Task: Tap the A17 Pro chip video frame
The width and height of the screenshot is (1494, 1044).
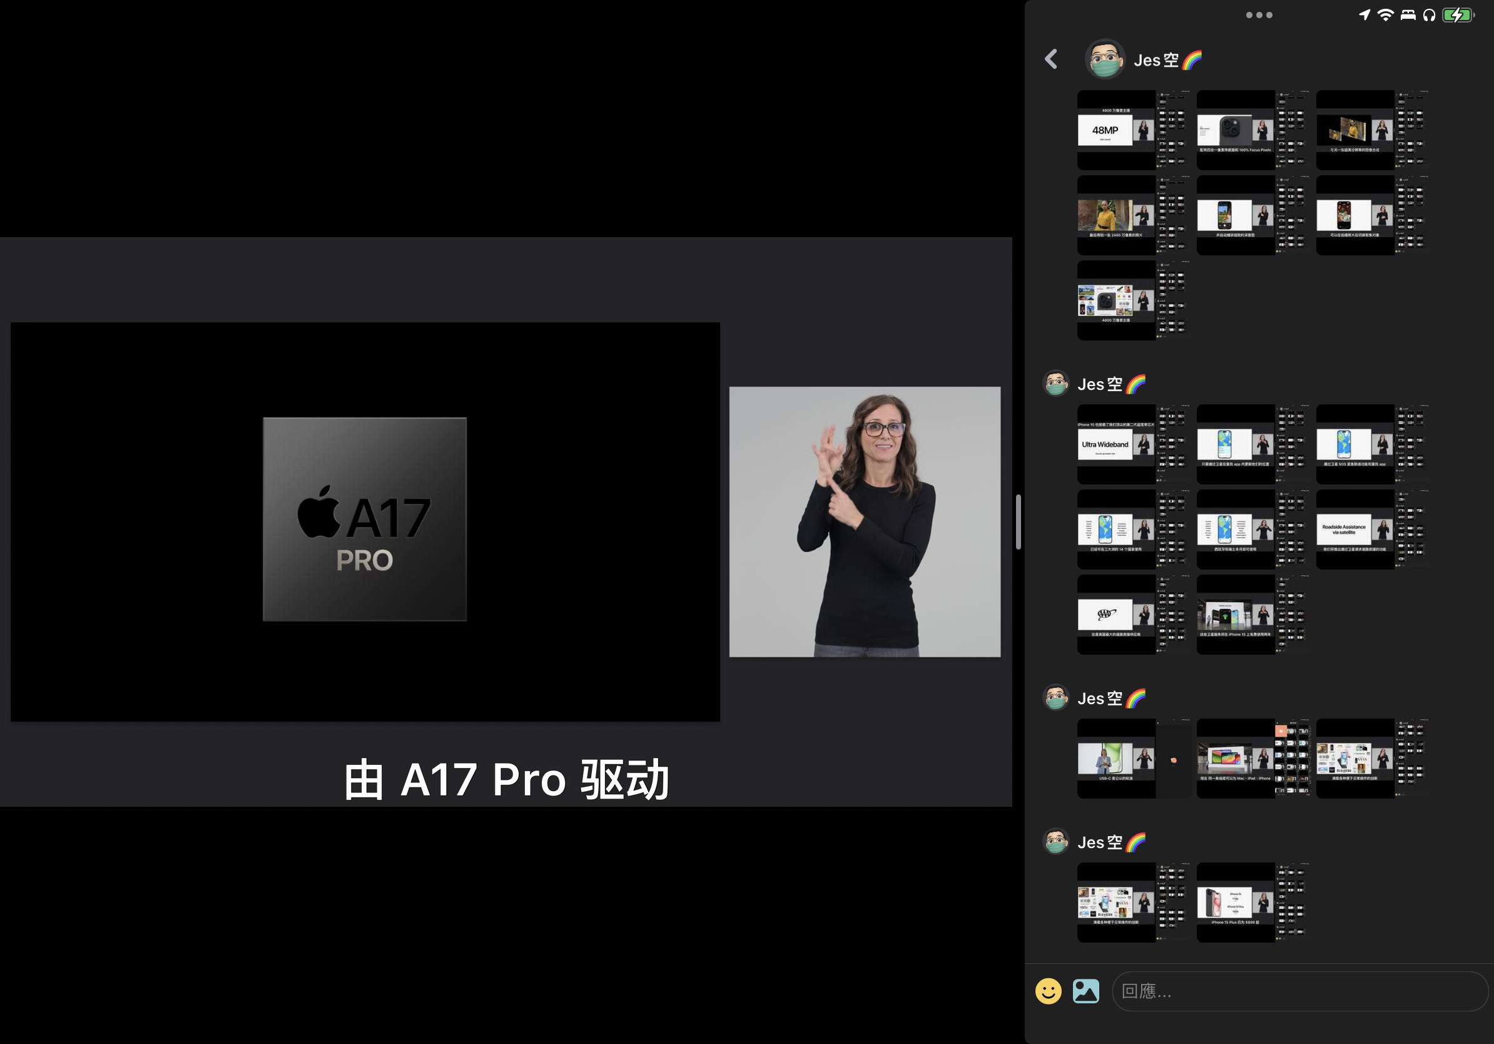Action: [x=365, y=522]
